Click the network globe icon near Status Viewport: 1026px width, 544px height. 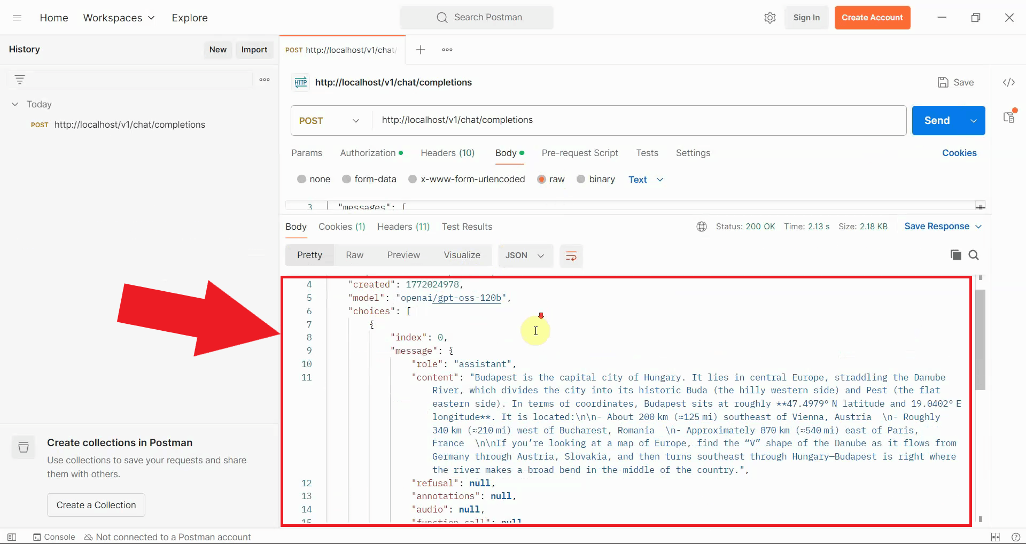pos(702,227)
